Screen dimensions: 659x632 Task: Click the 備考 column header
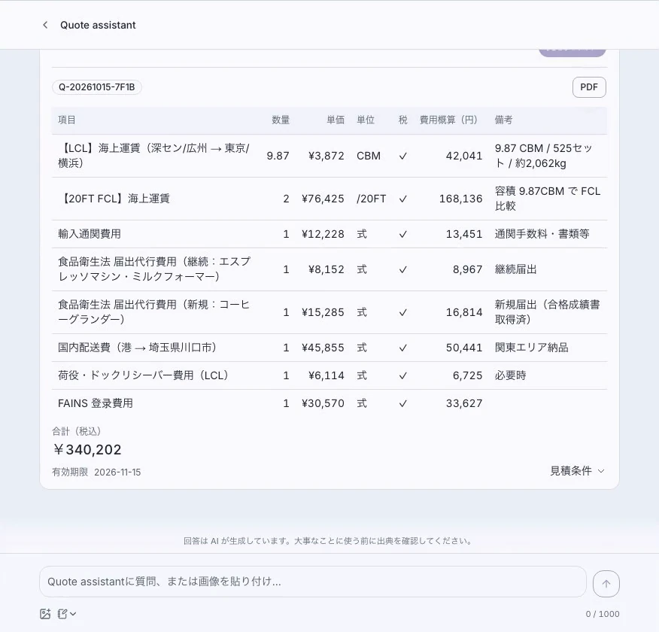point(503,120)
